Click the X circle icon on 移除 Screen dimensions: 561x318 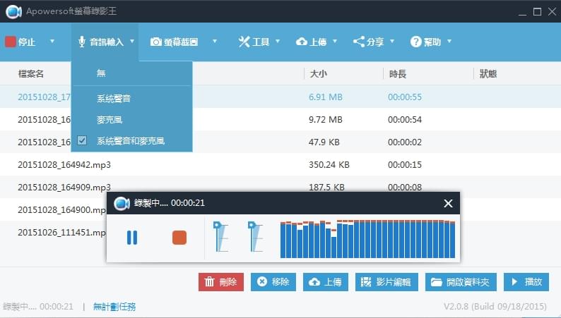(x=262, y=281)
